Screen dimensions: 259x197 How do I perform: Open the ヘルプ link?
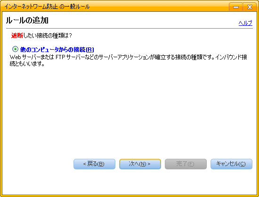click(245, 23)
